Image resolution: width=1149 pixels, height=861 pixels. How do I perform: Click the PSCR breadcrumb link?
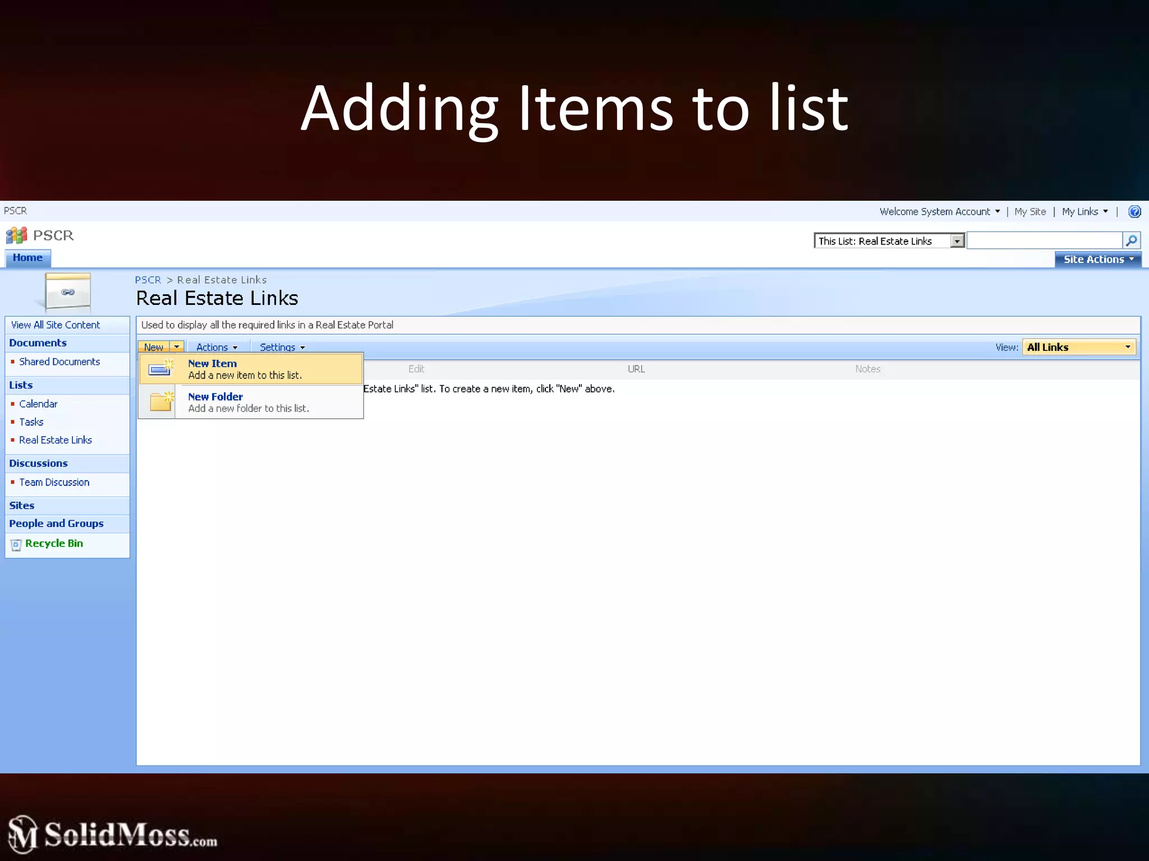148,280
